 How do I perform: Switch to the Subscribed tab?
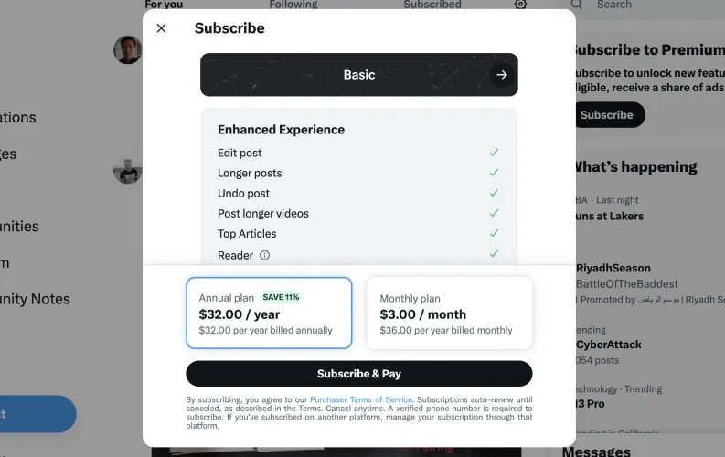(x=432, y=5)
